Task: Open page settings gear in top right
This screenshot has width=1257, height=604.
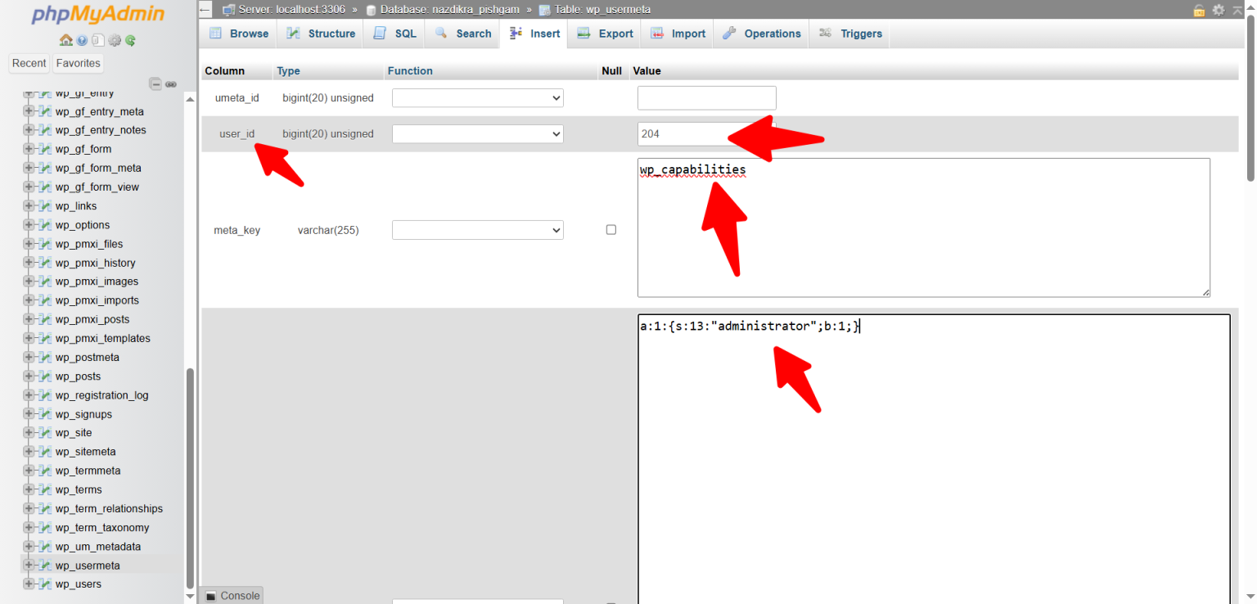Action: point(1219,9)
